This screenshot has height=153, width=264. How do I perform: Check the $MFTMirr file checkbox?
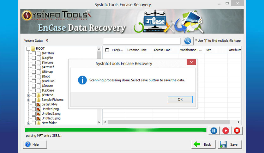[x=34, y=53]
